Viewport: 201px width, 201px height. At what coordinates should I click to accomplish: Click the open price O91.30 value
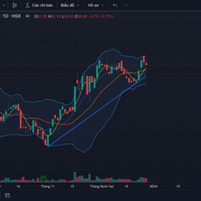point(41,16)
